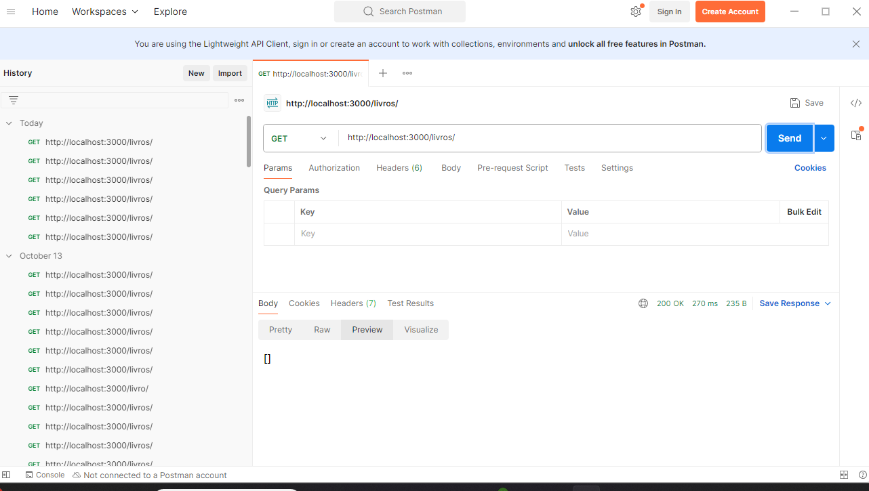
Task: Expand the Send button arrow options
Action: point(824,138)
